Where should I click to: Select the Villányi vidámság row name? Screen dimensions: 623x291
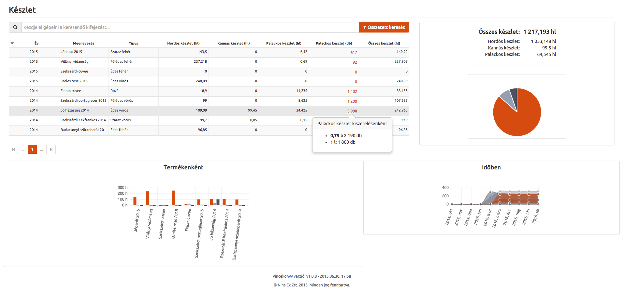74,61
